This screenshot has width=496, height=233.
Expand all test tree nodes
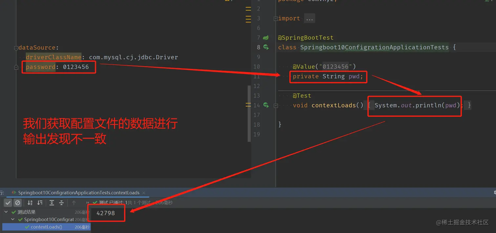point(52,203)
